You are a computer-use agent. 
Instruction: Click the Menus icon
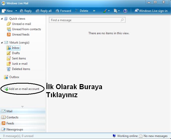(x=115, y=11)
